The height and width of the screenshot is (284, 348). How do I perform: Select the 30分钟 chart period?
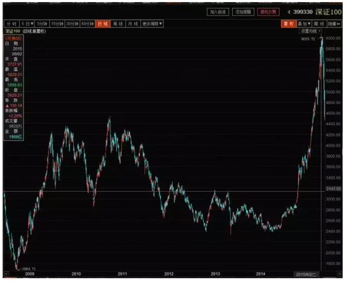click(73, 24)
